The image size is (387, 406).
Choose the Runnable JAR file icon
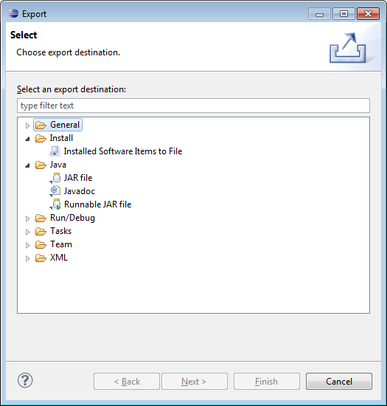(55, 204)
